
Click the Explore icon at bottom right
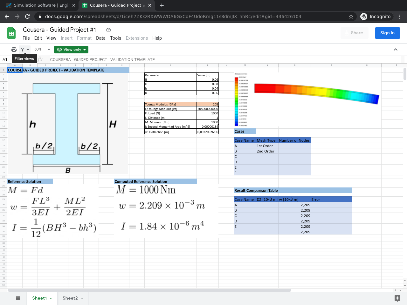click(397, 298)
